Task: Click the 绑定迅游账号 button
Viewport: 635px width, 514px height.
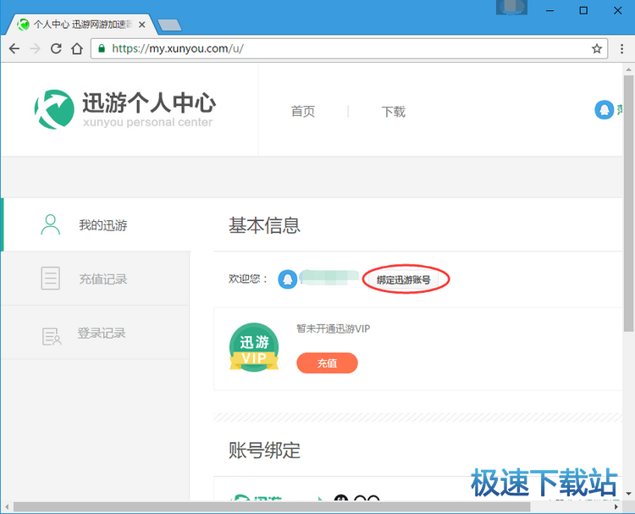Action: tap(403, 279)
